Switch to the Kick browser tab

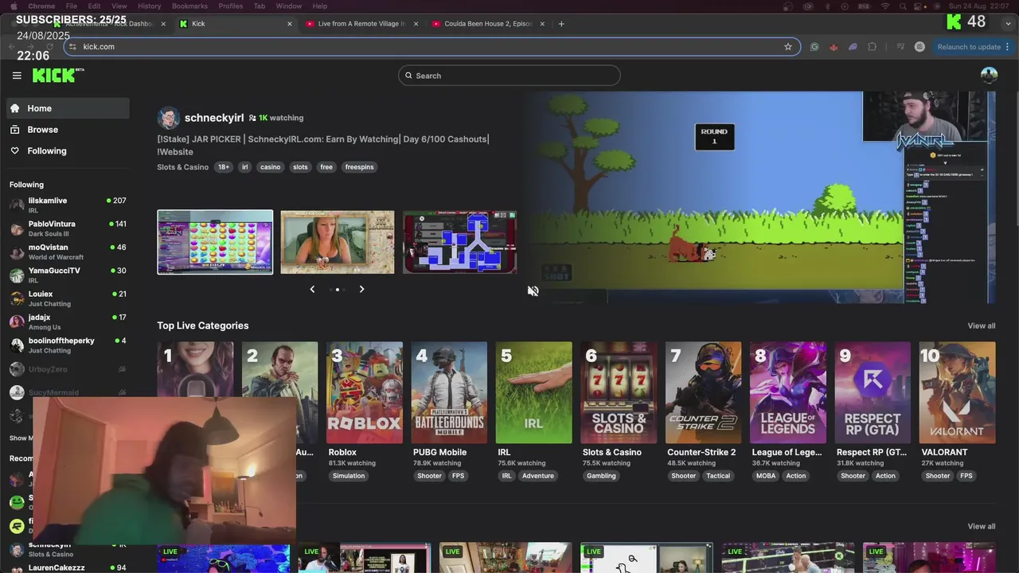[x=236, y=24]
